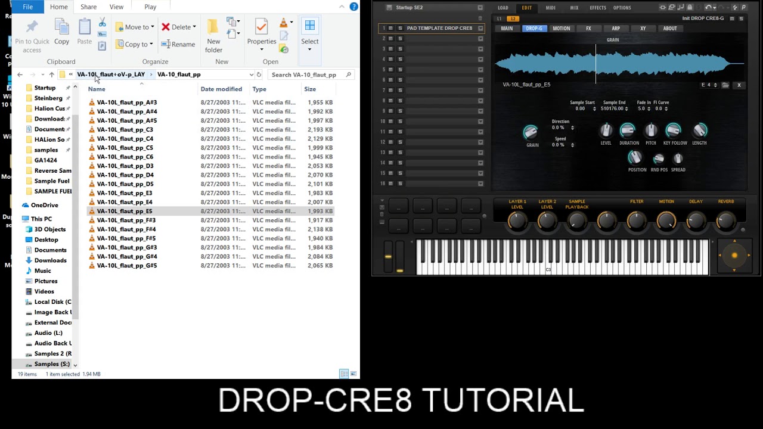
Task: Switch to the Share ribbon tab
Action: point(88,7)
